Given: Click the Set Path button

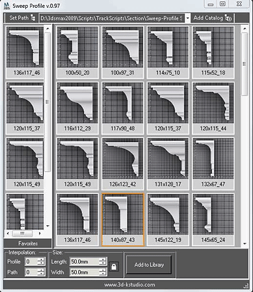Looking at the screenshot, I should (x=21, y=18).
